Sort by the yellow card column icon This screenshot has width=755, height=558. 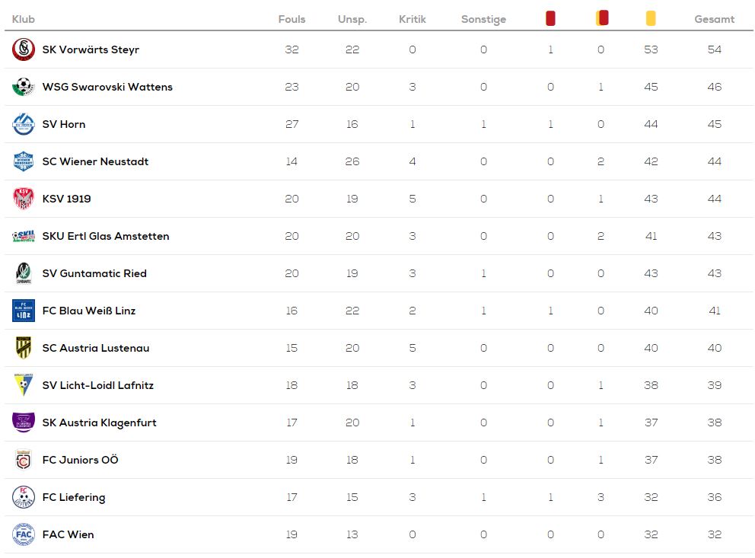click(x=651, y=18)
